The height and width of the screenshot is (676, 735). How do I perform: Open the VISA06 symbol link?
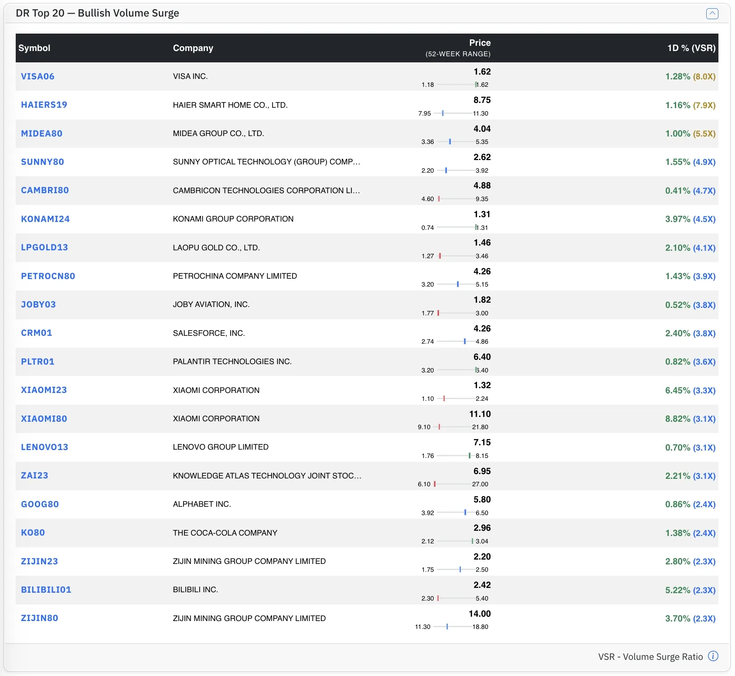pyautogui.click(x=38, y=76)
